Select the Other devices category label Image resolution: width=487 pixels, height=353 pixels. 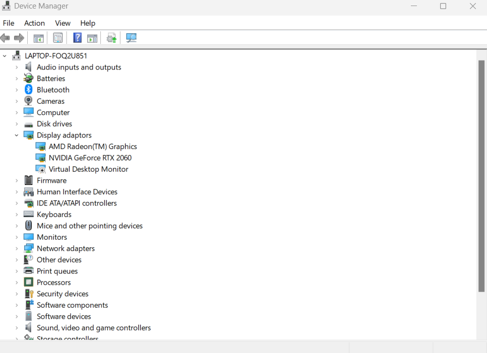tap(59, 260)
